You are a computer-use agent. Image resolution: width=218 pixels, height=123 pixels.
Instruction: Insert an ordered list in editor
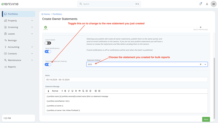tap(87, 91)
